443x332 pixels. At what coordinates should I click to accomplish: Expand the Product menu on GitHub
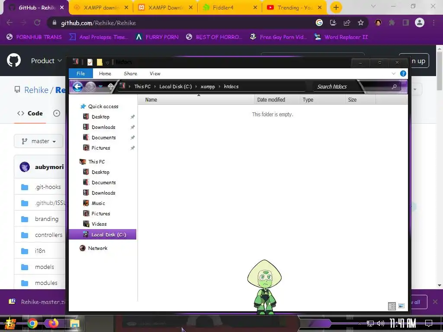click(x=46, y=61)
